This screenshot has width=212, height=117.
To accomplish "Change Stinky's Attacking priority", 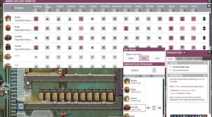I will click(36, 19).
